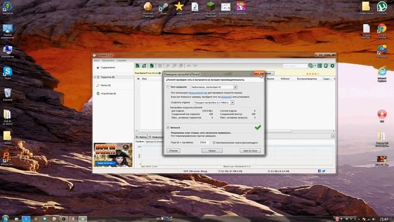This screenshot has height=222, width=394.
Task: Open the Google Chrome desktop icon
Action: [x=382, y=31]
